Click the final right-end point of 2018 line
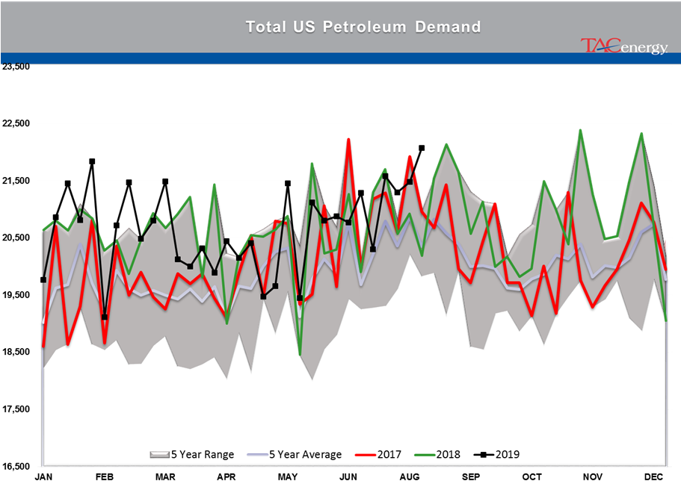This screenshot has height=481, width=681. (x=666, y=321)
